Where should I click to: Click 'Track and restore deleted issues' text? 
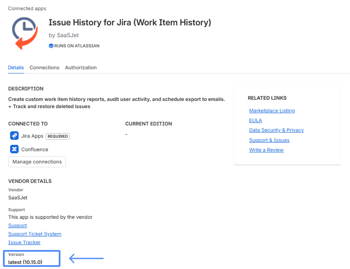(x=52, y=106)
